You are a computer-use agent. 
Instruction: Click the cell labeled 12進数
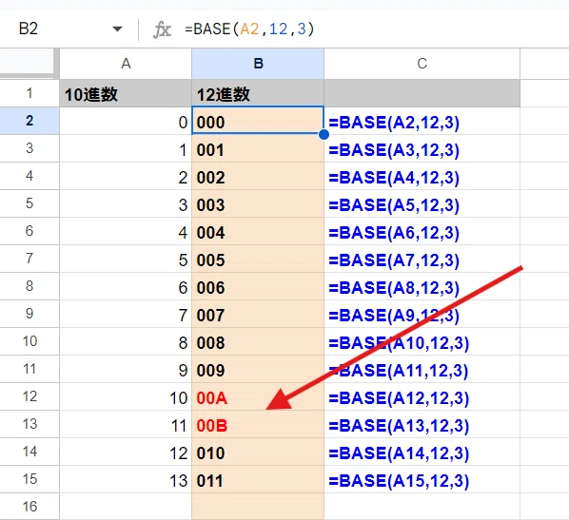[258, 93]
